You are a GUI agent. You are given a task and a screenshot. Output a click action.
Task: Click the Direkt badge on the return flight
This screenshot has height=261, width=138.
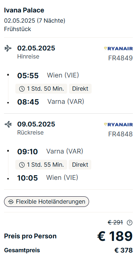[x=80, y=165]
